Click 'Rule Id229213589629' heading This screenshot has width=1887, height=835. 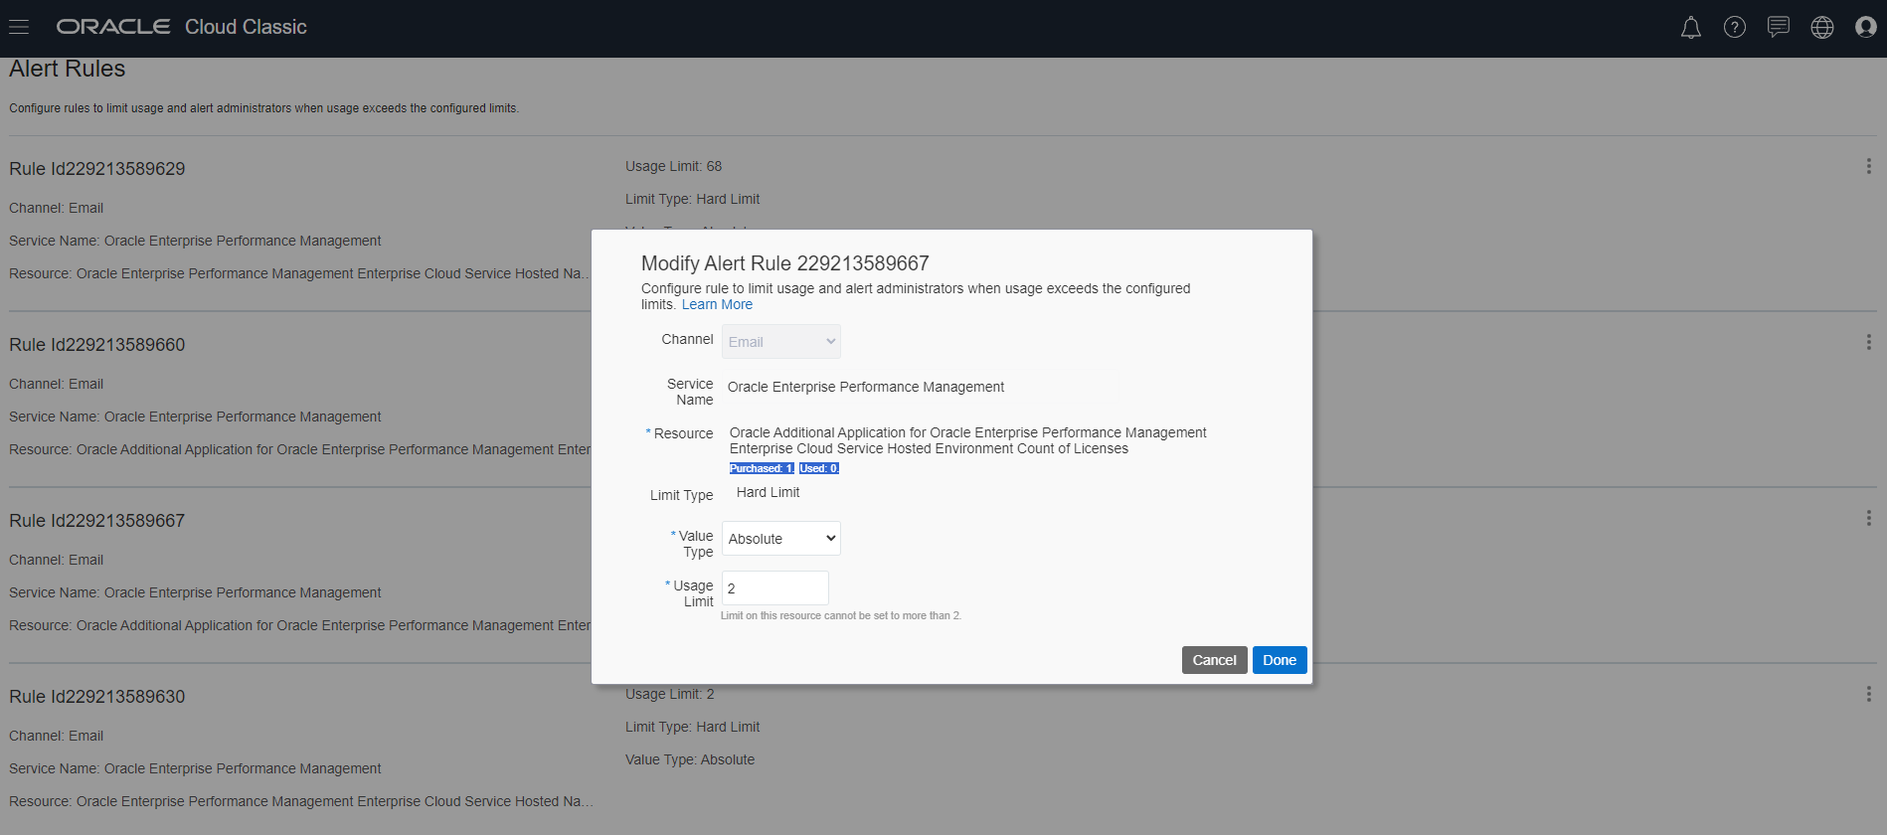tap(97, 169)
